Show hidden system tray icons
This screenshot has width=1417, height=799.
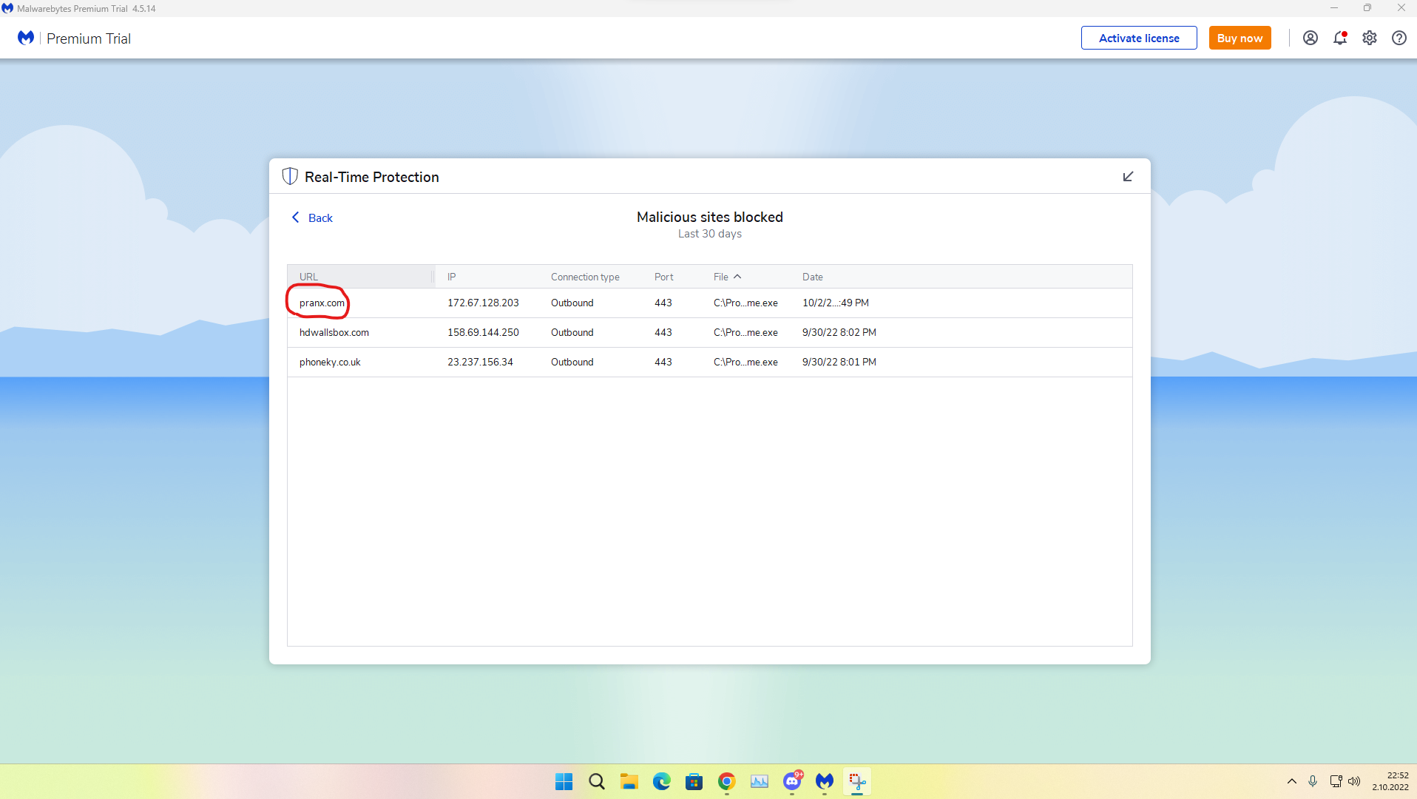pos(1291,781)
